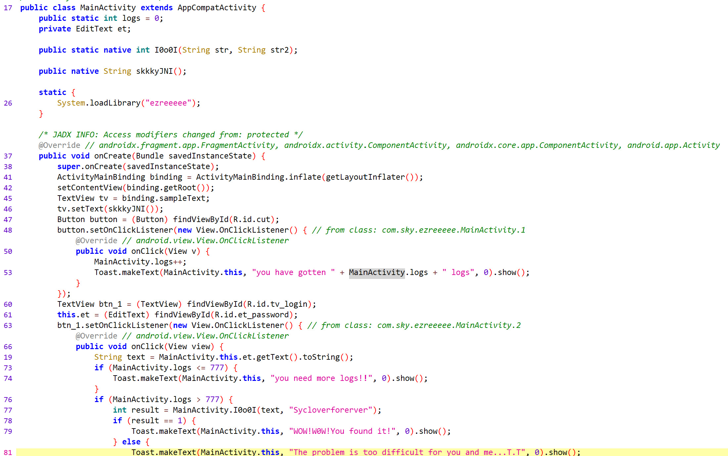This screenshot has height=456, width=728.
Task: Click line number 77 in gutter
Action: tap(8, 410)
